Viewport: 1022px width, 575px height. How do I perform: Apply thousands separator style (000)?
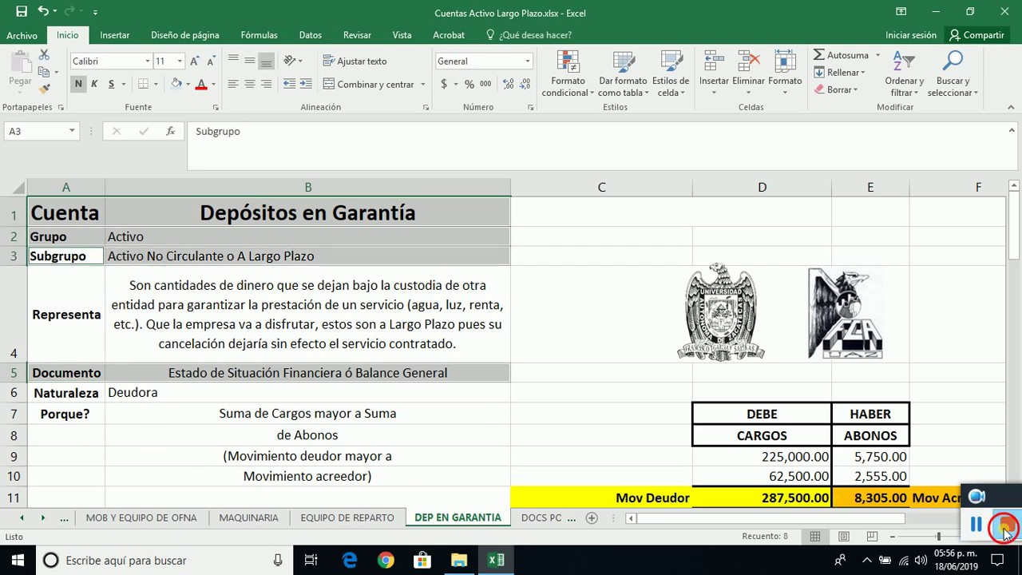click(x=486, y=84)
